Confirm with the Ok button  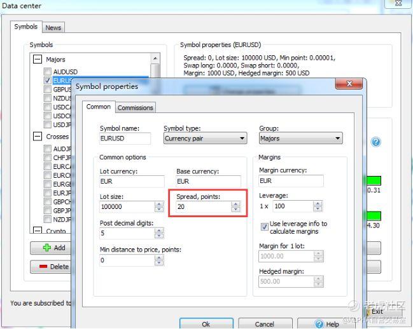[x=206, y=324]
